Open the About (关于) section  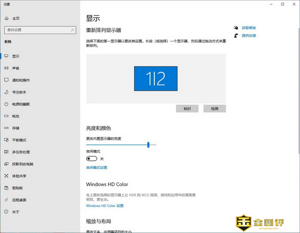click(x=15, y=212)
